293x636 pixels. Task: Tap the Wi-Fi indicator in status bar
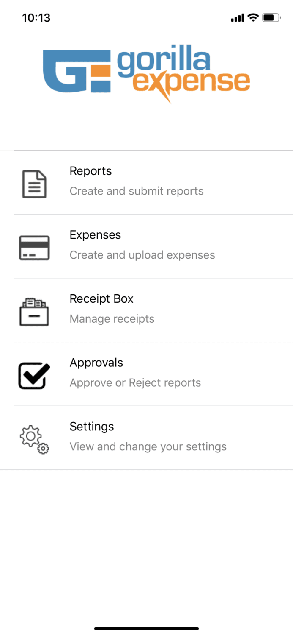(x=253, y=18)
